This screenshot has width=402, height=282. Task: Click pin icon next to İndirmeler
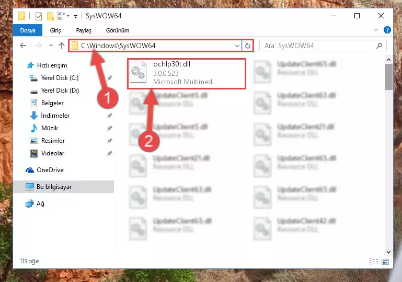(109, 116)
